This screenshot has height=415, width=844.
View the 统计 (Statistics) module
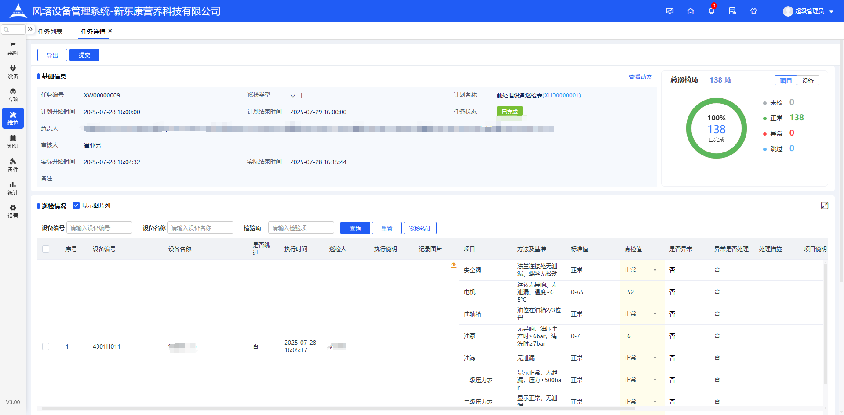point(13,188)
